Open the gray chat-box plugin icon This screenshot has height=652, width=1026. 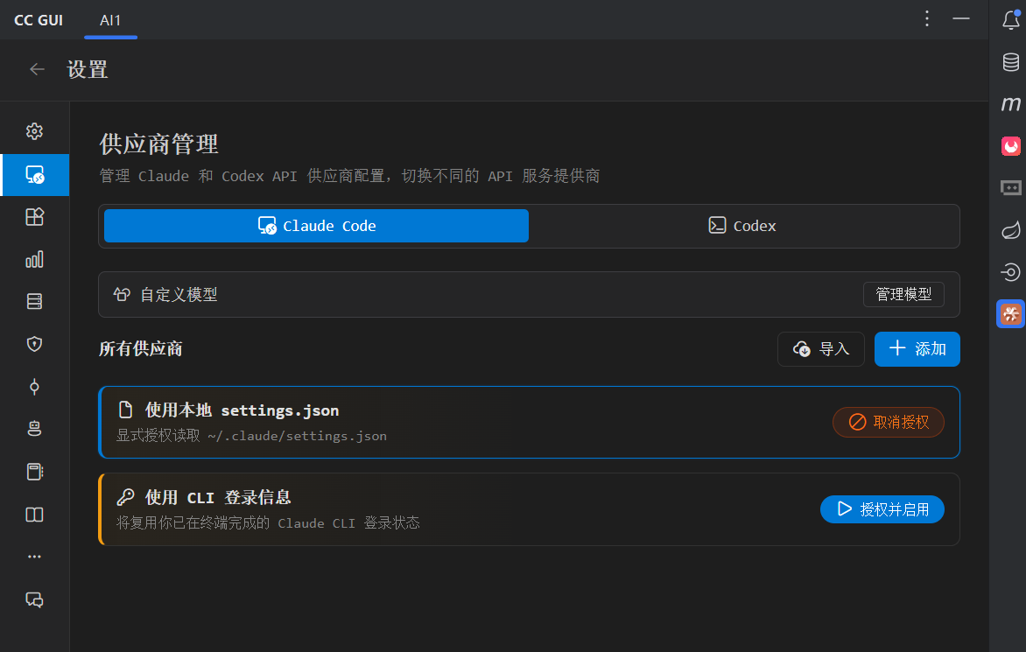(x=1011, y=187)
